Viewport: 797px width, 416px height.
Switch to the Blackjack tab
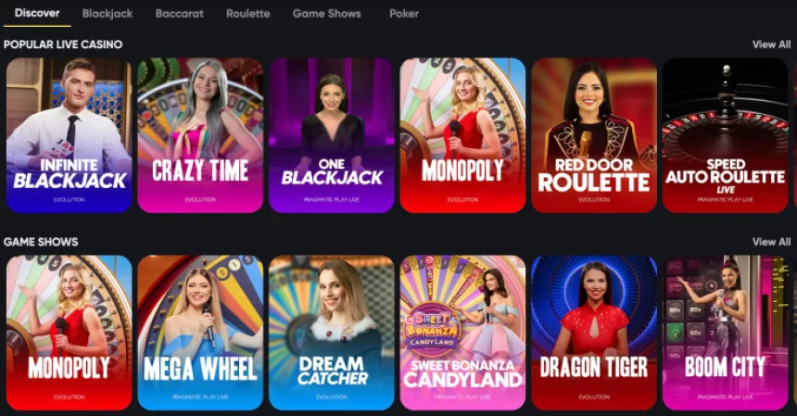pyautogui.click(x=108, y=14)
